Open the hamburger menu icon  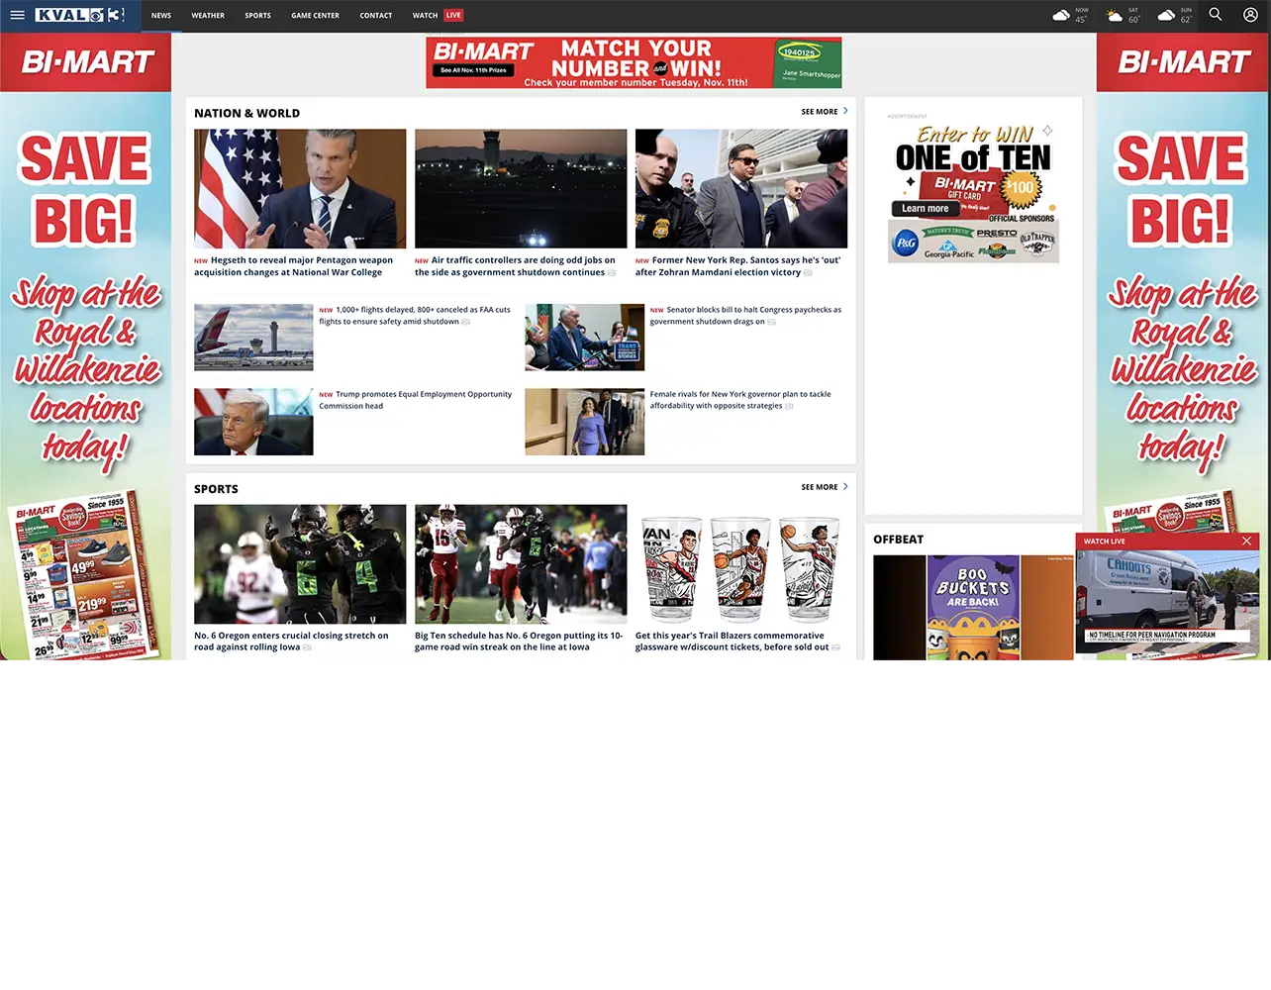[x=17, y=15]
